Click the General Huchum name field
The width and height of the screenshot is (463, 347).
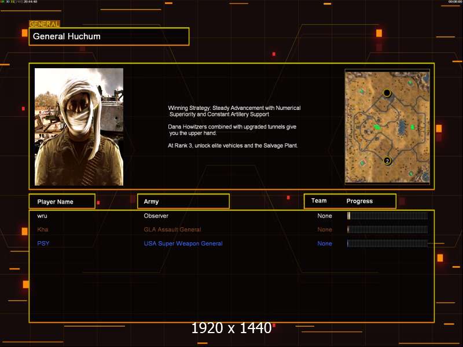tap(109, 36)
